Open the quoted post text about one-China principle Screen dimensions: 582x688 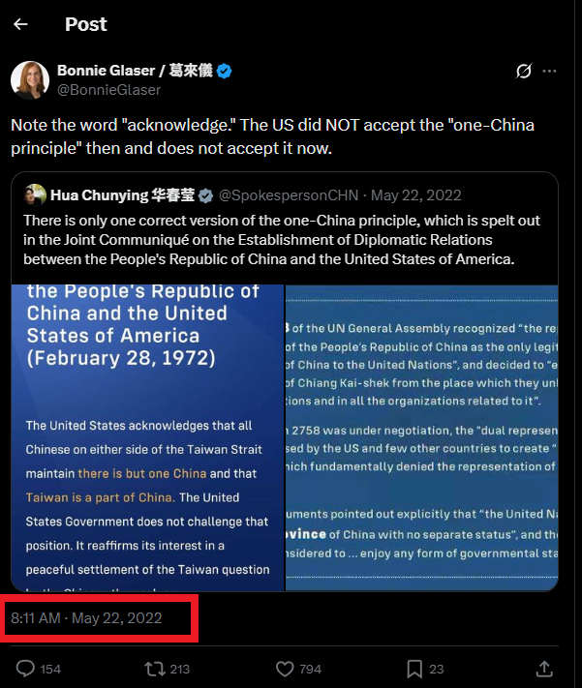pos(282,240)
